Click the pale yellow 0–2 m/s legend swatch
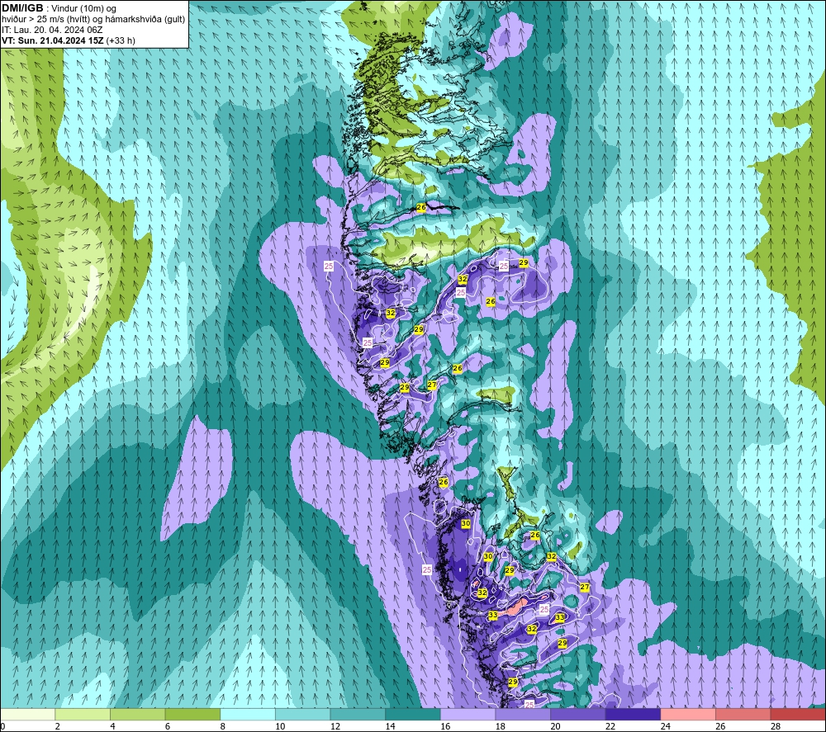The width and height of the screenshot is (826, 732). [x=27, y=715]
